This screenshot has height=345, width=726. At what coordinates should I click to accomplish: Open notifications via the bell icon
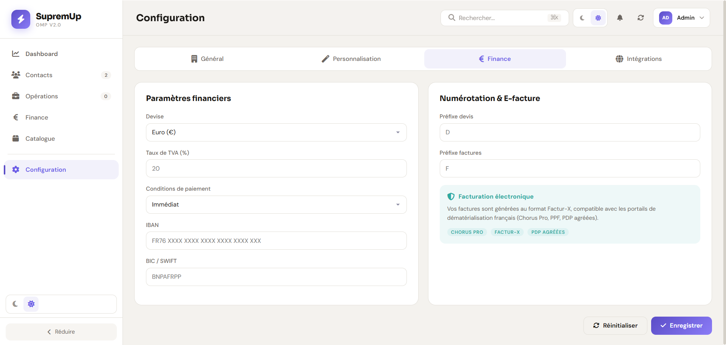pyautogui.click(x=620, y=18)
